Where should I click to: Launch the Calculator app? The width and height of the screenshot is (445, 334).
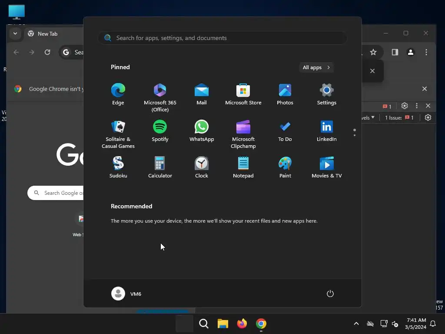click(160, 167)
